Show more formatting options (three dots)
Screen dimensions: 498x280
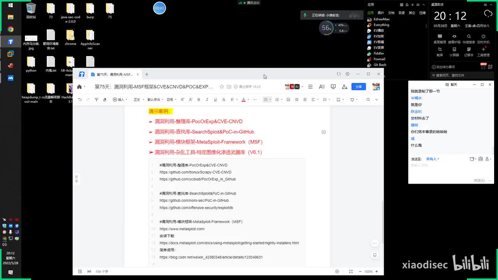(255, 100)
